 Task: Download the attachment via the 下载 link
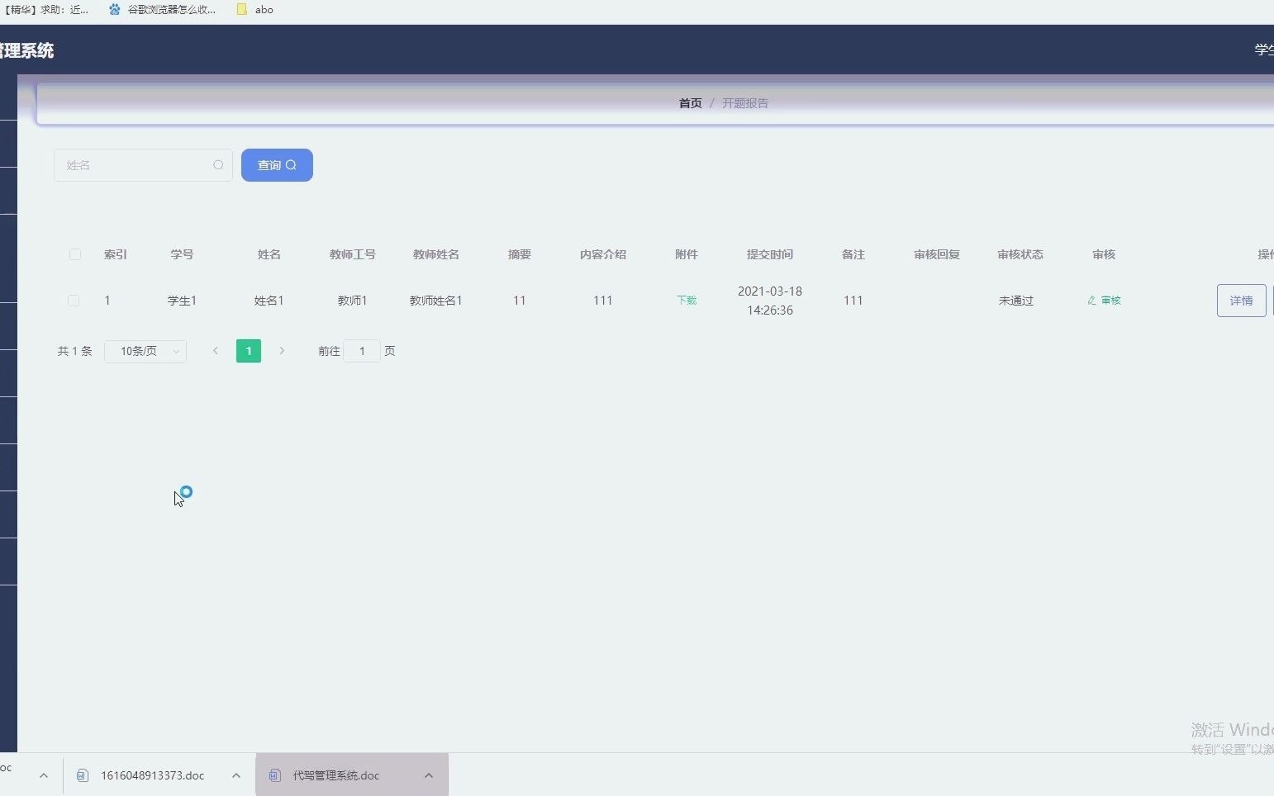(x=687, y=301)
